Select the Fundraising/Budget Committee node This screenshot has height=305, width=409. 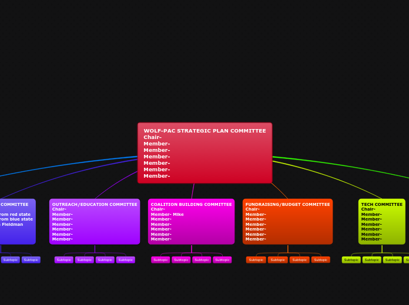point(288,222)
